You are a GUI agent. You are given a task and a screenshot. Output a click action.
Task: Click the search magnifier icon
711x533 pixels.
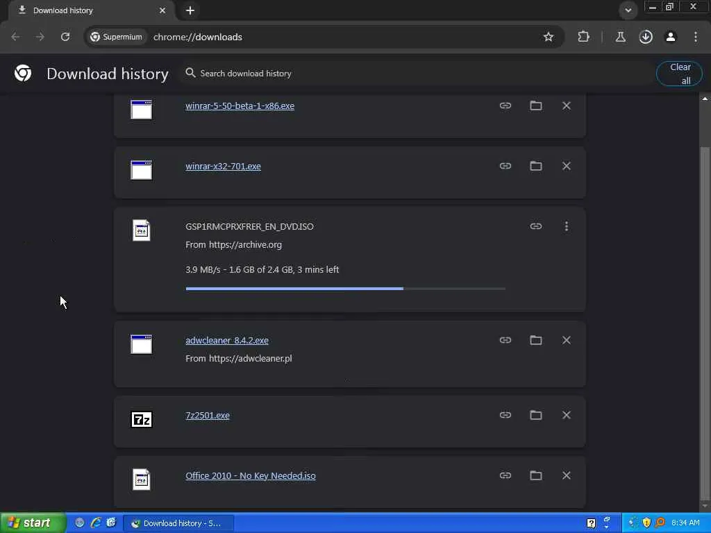pyautogui.click(x=190, y=73)
